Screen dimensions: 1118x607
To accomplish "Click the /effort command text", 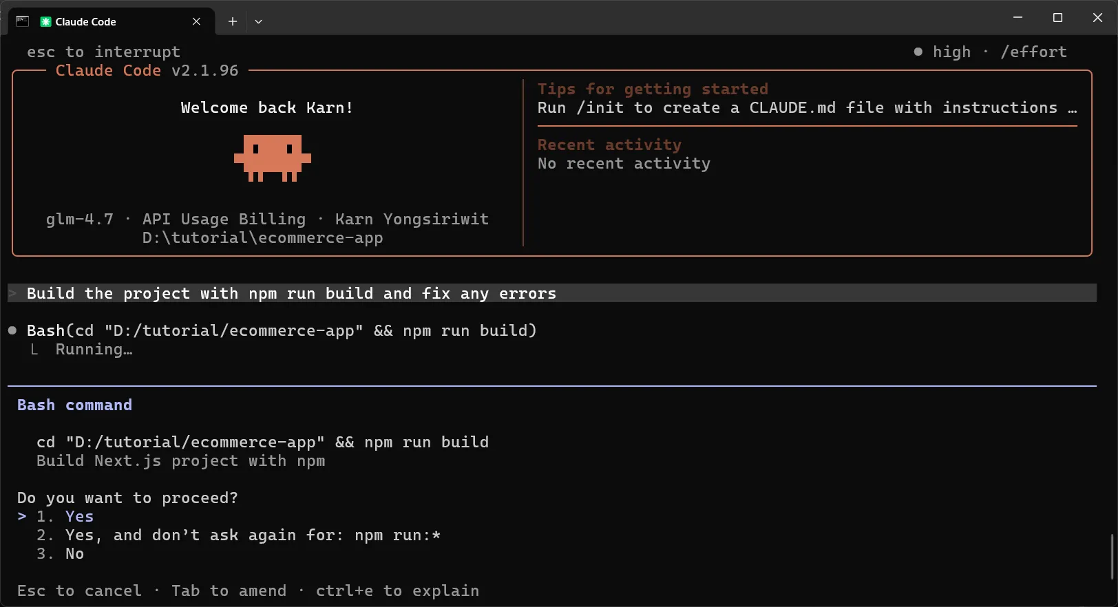I will 1033,52.
